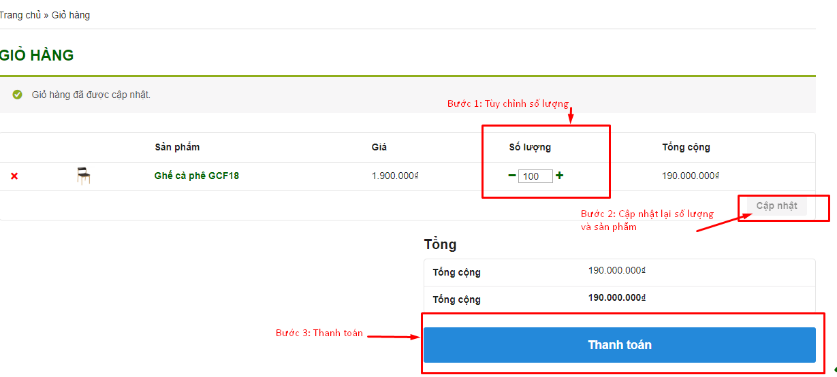Image resolution: width=837 pixels, height=377 pixels.
Task: Click the GIỎ HÀNG page heading
Action: click(37, 56)
